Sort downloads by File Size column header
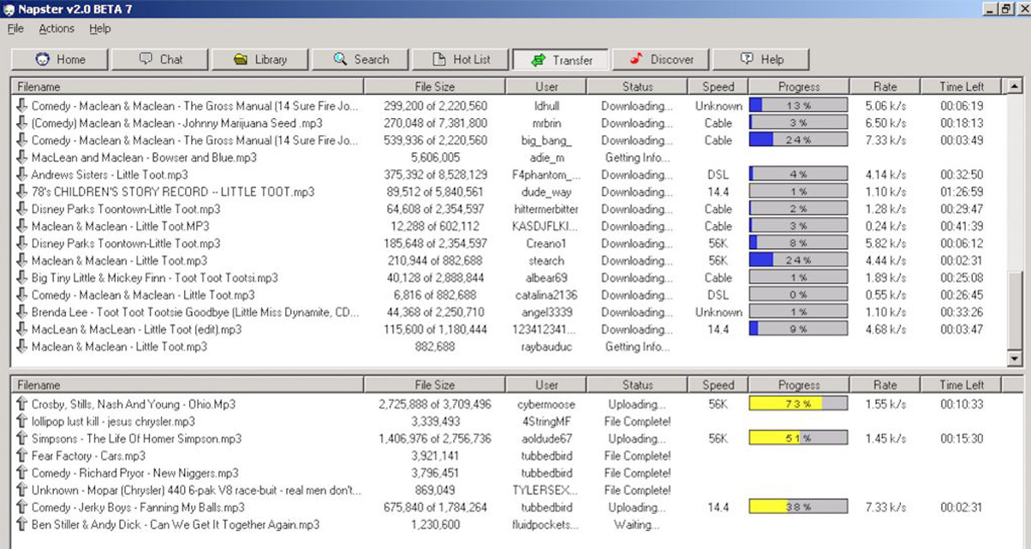Viewport: 1031px width, 549px height. point(434,86)
